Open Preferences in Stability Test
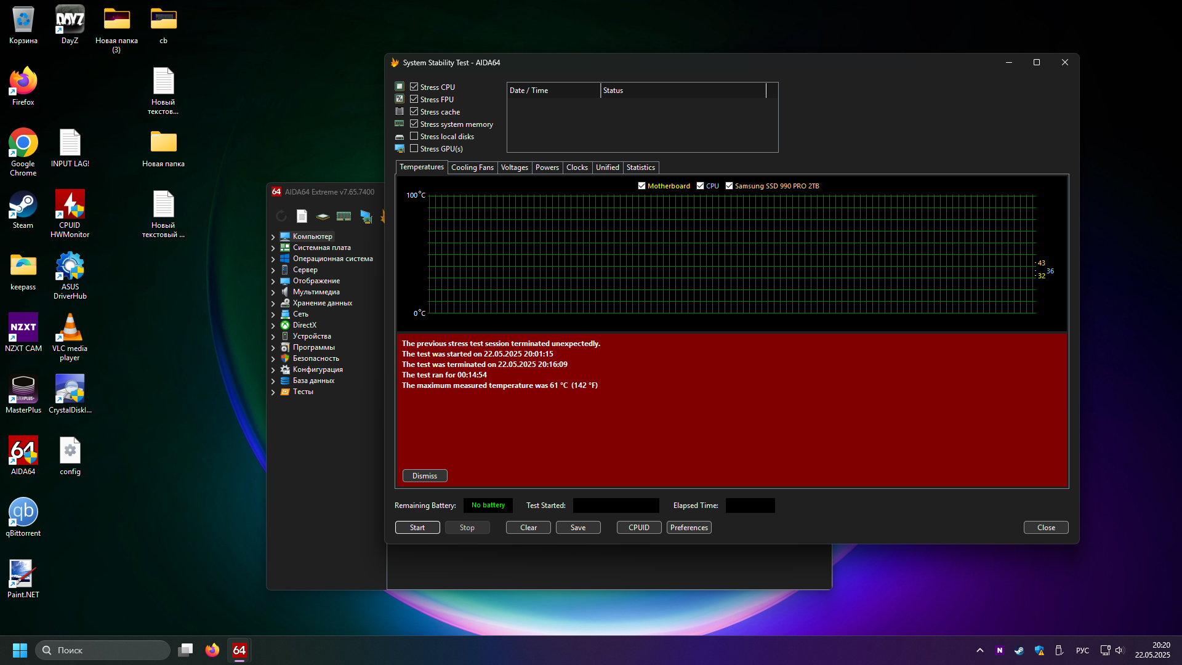 pos(689,528)
